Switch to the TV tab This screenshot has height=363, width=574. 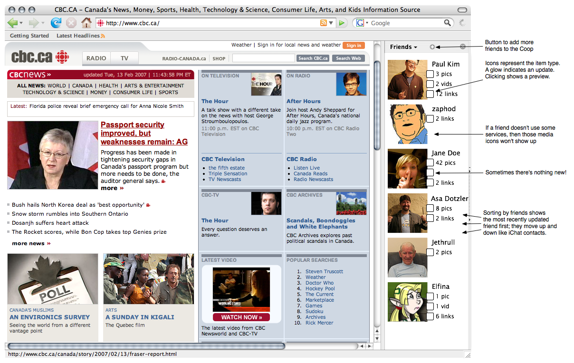pyautogui.click(x=124, y=58)
